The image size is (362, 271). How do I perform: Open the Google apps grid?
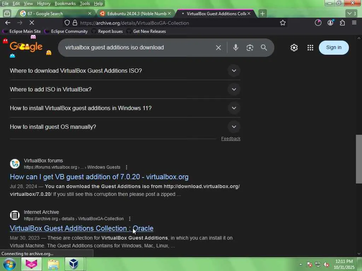[310, 48]
